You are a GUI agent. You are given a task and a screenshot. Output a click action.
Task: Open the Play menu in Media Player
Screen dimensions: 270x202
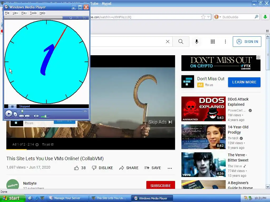[x=24, y=13]
